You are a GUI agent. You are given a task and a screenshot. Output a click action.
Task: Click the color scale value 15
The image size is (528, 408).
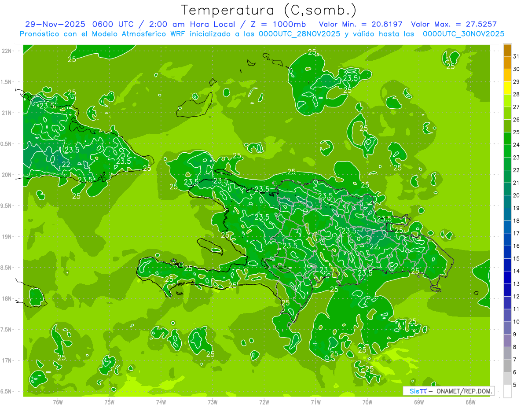516,258
